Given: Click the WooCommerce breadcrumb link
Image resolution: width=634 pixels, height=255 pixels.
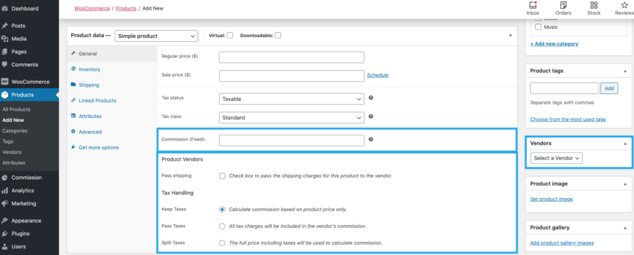Looking at the screenshot, I should click(x=92, y=8).
